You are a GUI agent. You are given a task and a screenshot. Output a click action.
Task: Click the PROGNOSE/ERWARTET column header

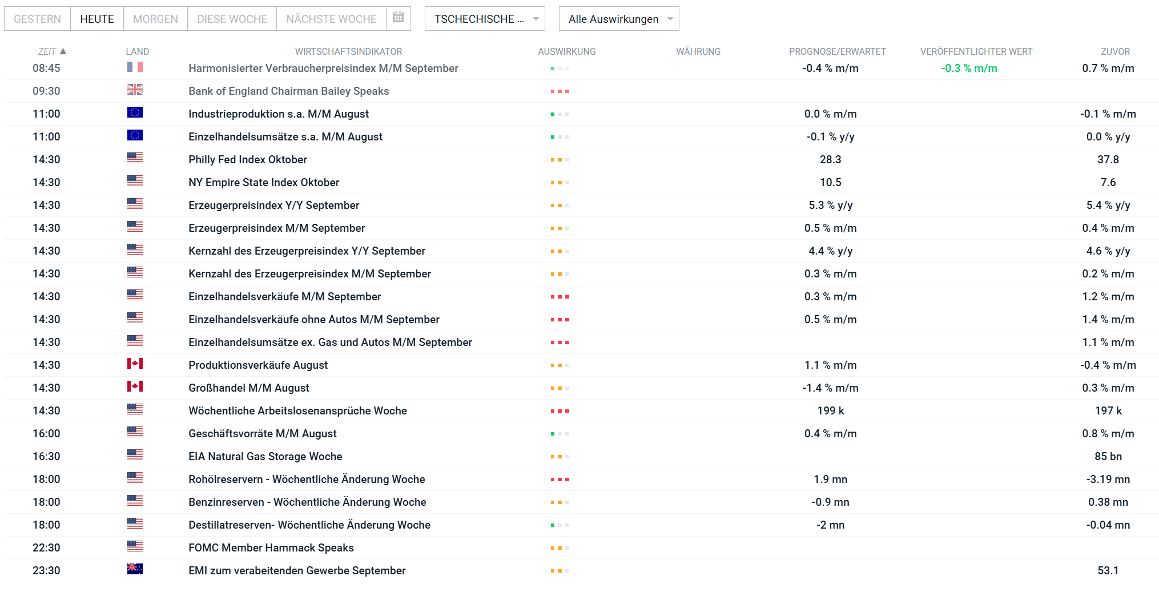tap(838, 51)
